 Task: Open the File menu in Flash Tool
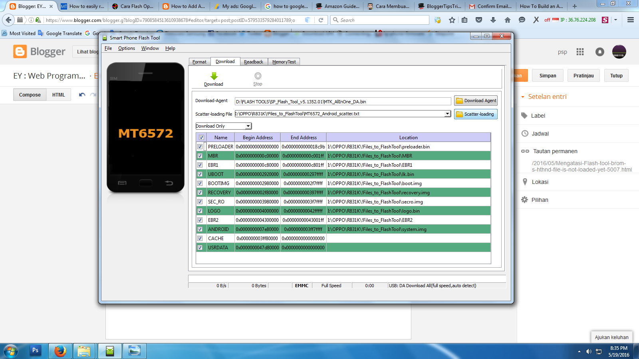(108, 48)
